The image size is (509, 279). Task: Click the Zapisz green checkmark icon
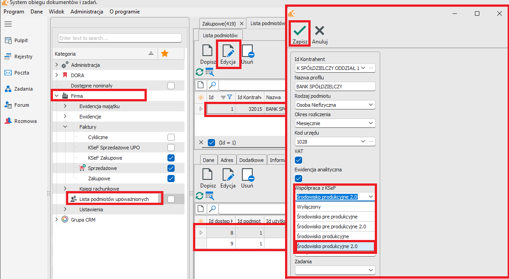click(x=300, y=31)
